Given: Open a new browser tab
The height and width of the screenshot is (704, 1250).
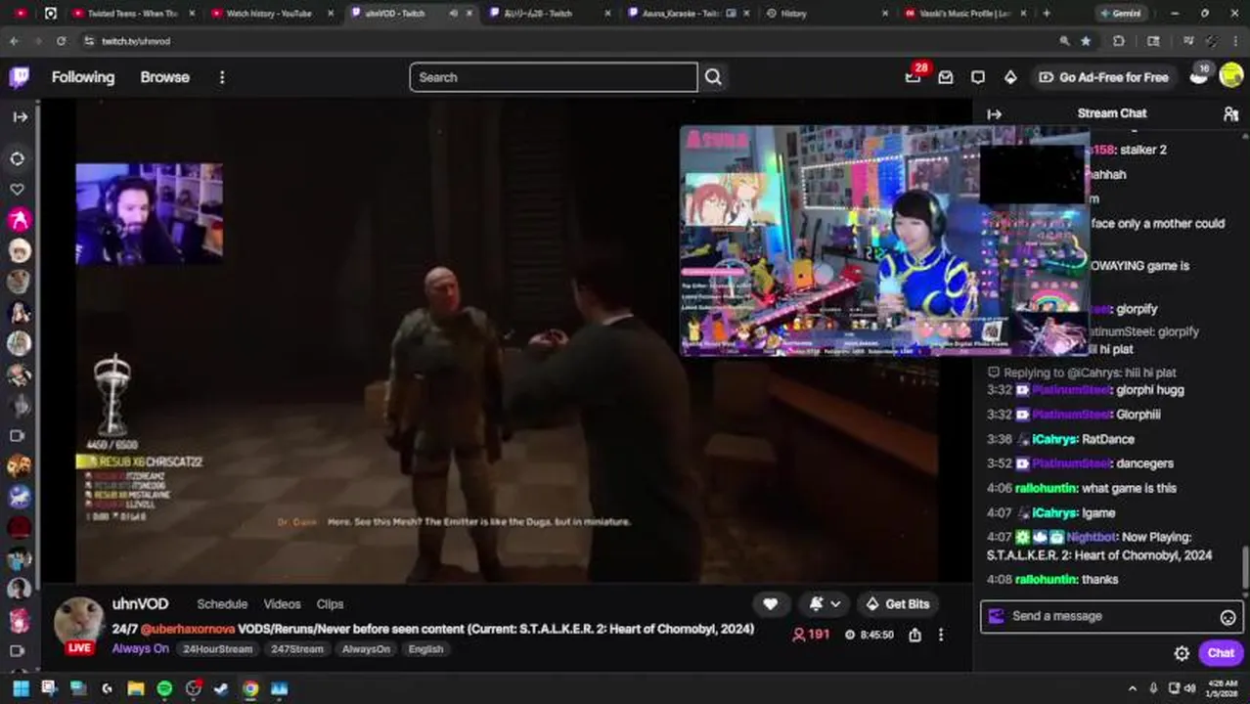Looking at the screenshot, I should pyautogui.click(x=1047, y=14).
